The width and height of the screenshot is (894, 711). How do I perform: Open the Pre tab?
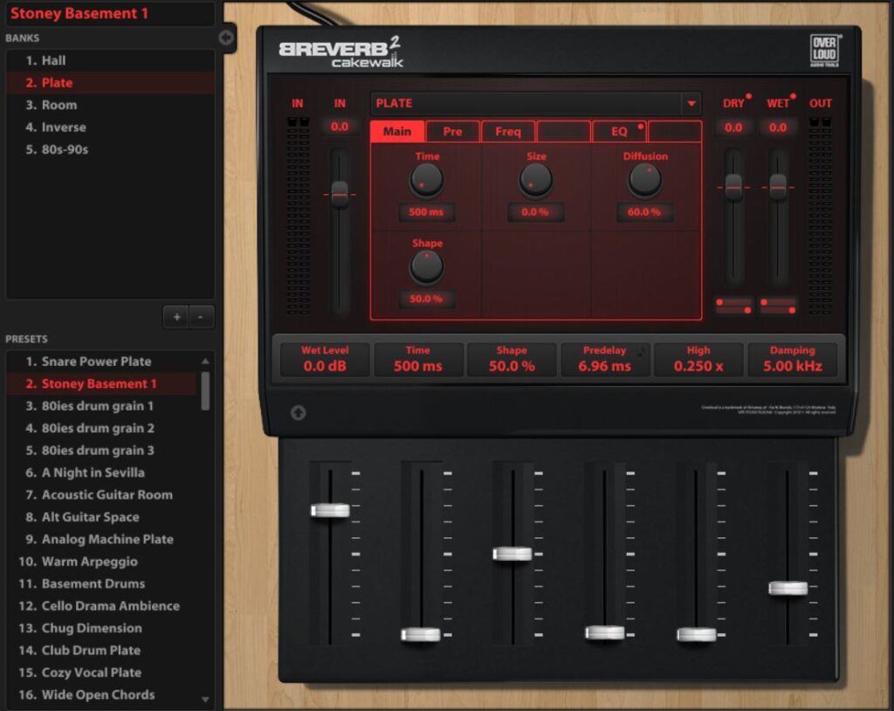point(452,131)
